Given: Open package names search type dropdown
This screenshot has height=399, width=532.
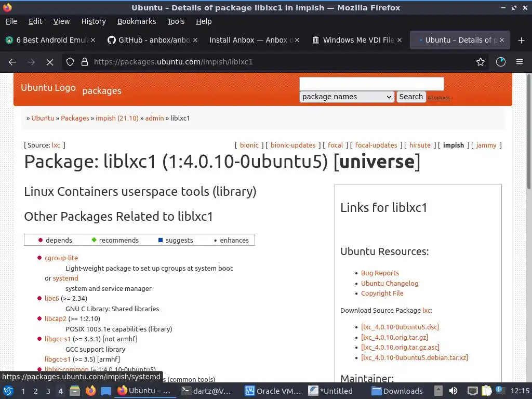Looking at the screenshot, I should 347,97.
